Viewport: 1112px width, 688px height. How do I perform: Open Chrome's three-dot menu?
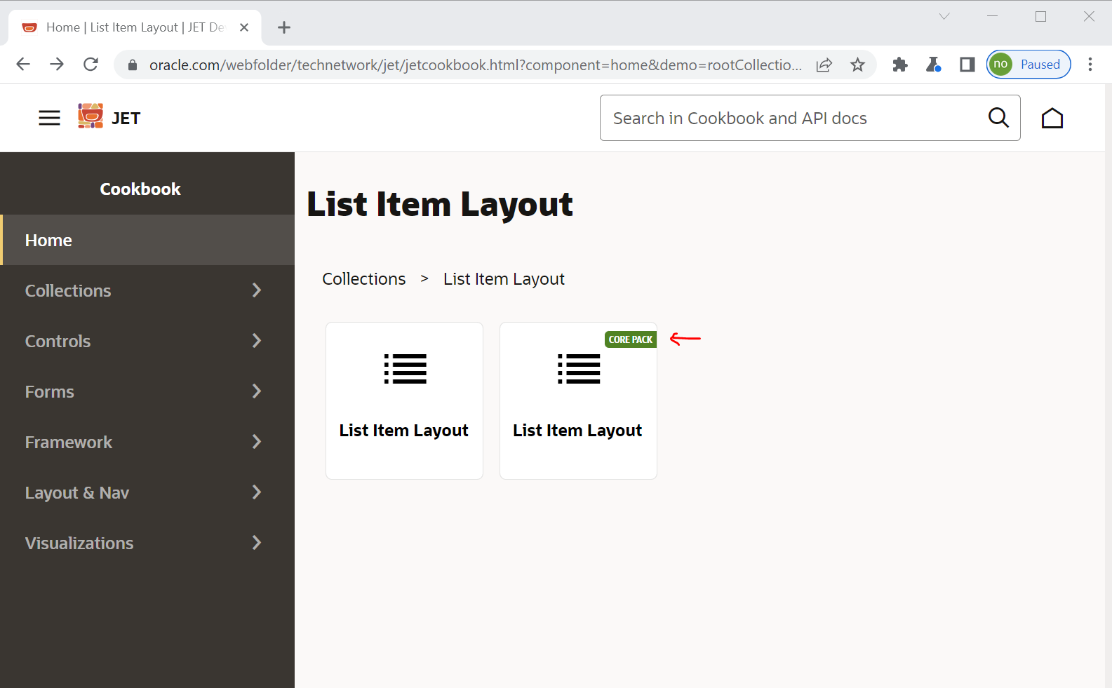(1090, 65)
